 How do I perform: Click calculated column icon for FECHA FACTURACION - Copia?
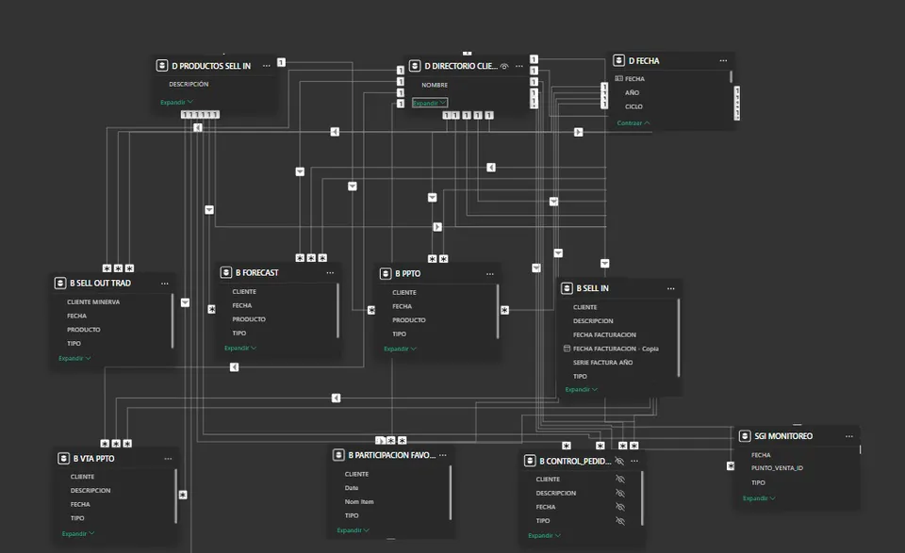(x=567, y=349)
